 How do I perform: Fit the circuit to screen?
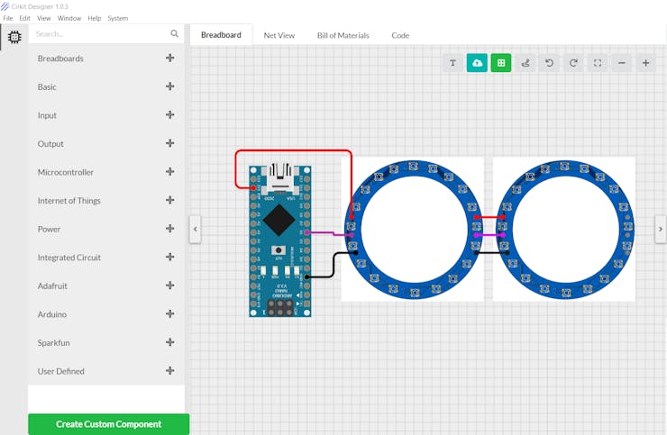tap(598, 63)
